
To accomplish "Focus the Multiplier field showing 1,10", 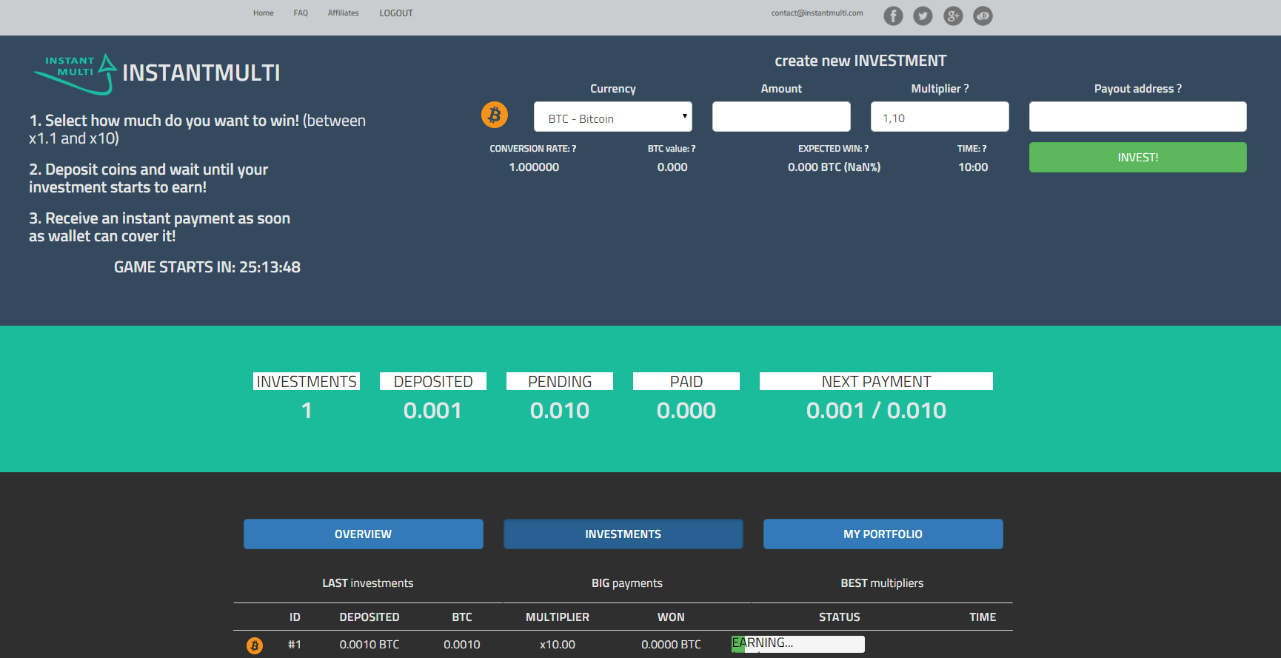I will click(x=940, y=117).
